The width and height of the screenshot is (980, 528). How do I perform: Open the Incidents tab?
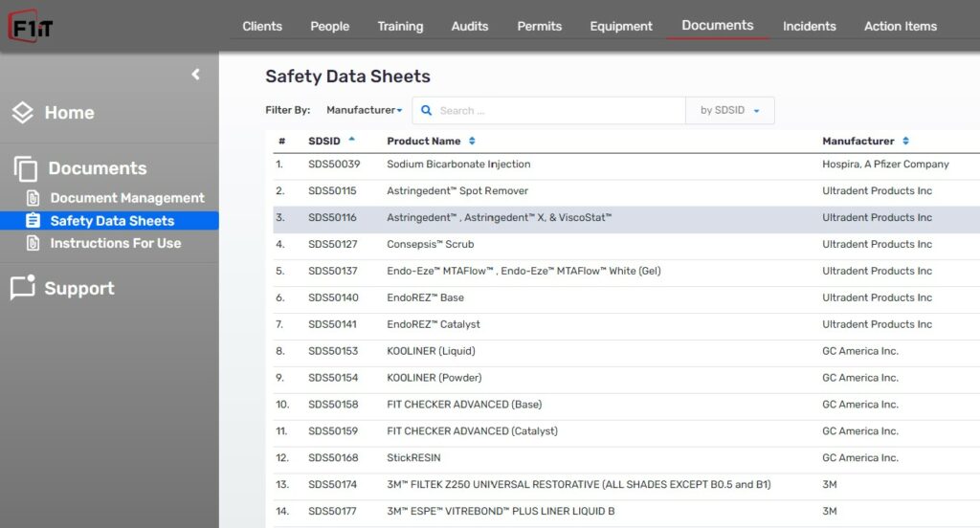pos(810,26)
